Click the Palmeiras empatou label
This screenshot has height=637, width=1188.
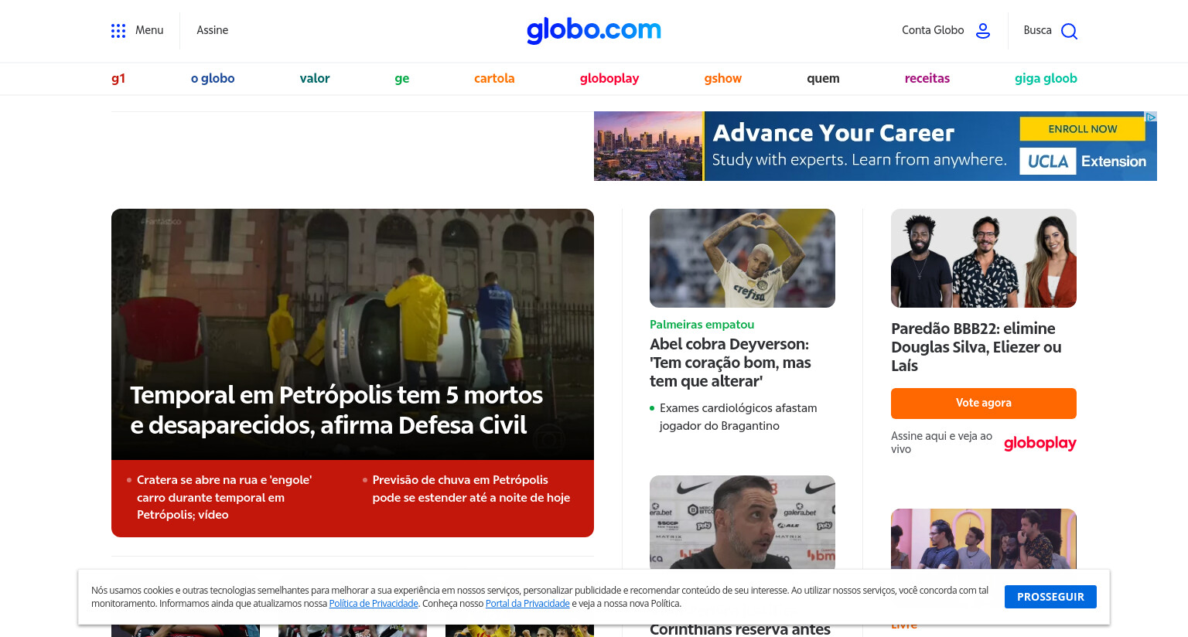[702, 325]
